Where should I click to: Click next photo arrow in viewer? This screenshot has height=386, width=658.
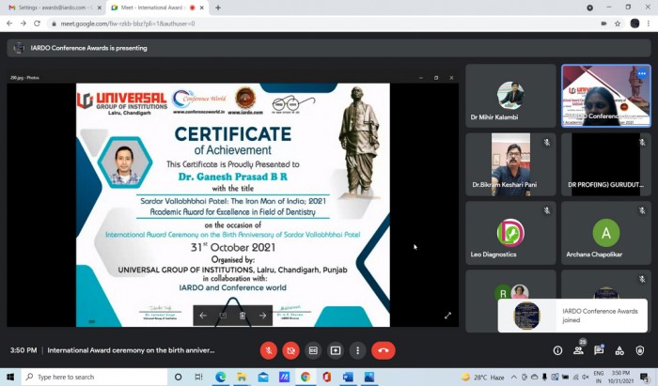(x=262, y=316)
